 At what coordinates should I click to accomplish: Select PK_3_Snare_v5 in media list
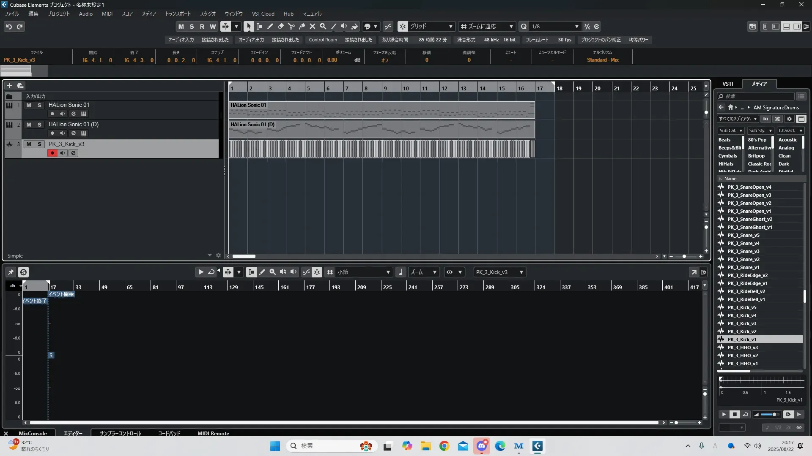pos(743,235)
